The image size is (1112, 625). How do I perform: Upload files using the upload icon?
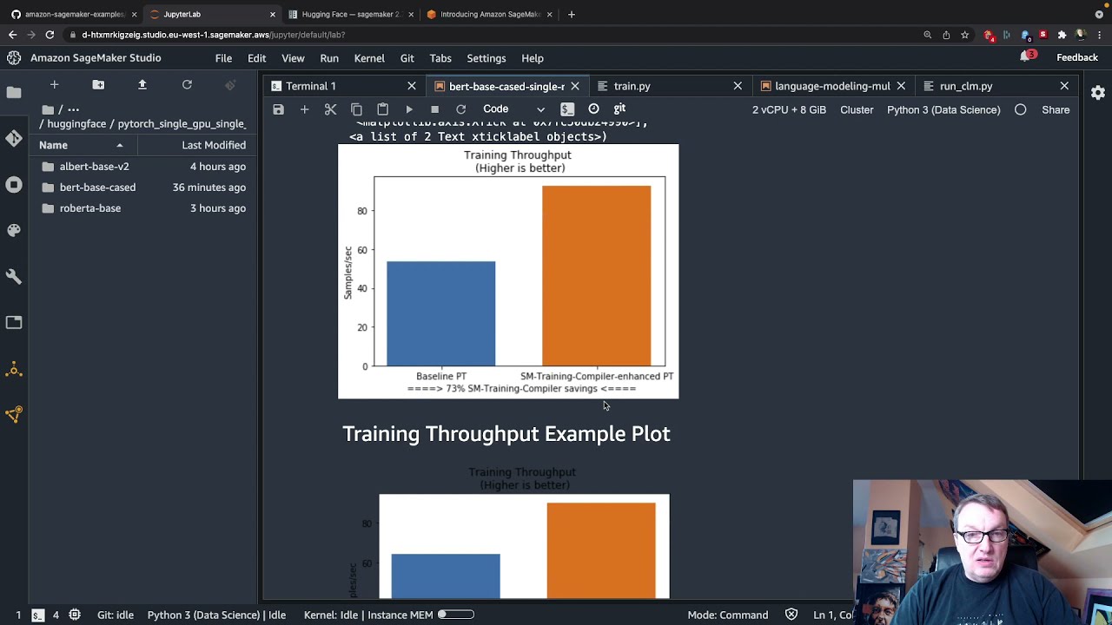click(142, 84)
